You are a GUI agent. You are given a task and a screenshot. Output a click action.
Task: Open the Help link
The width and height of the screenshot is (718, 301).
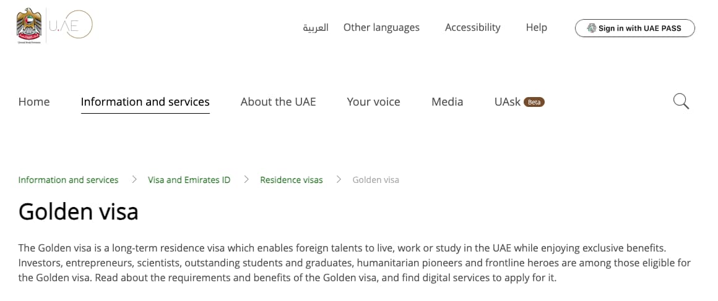point(536,27)
